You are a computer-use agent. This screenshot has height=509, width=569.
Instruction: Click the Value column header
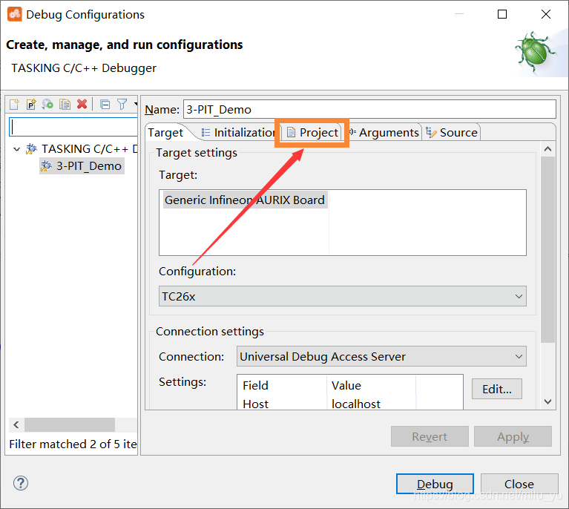click(x=372, y=385)
